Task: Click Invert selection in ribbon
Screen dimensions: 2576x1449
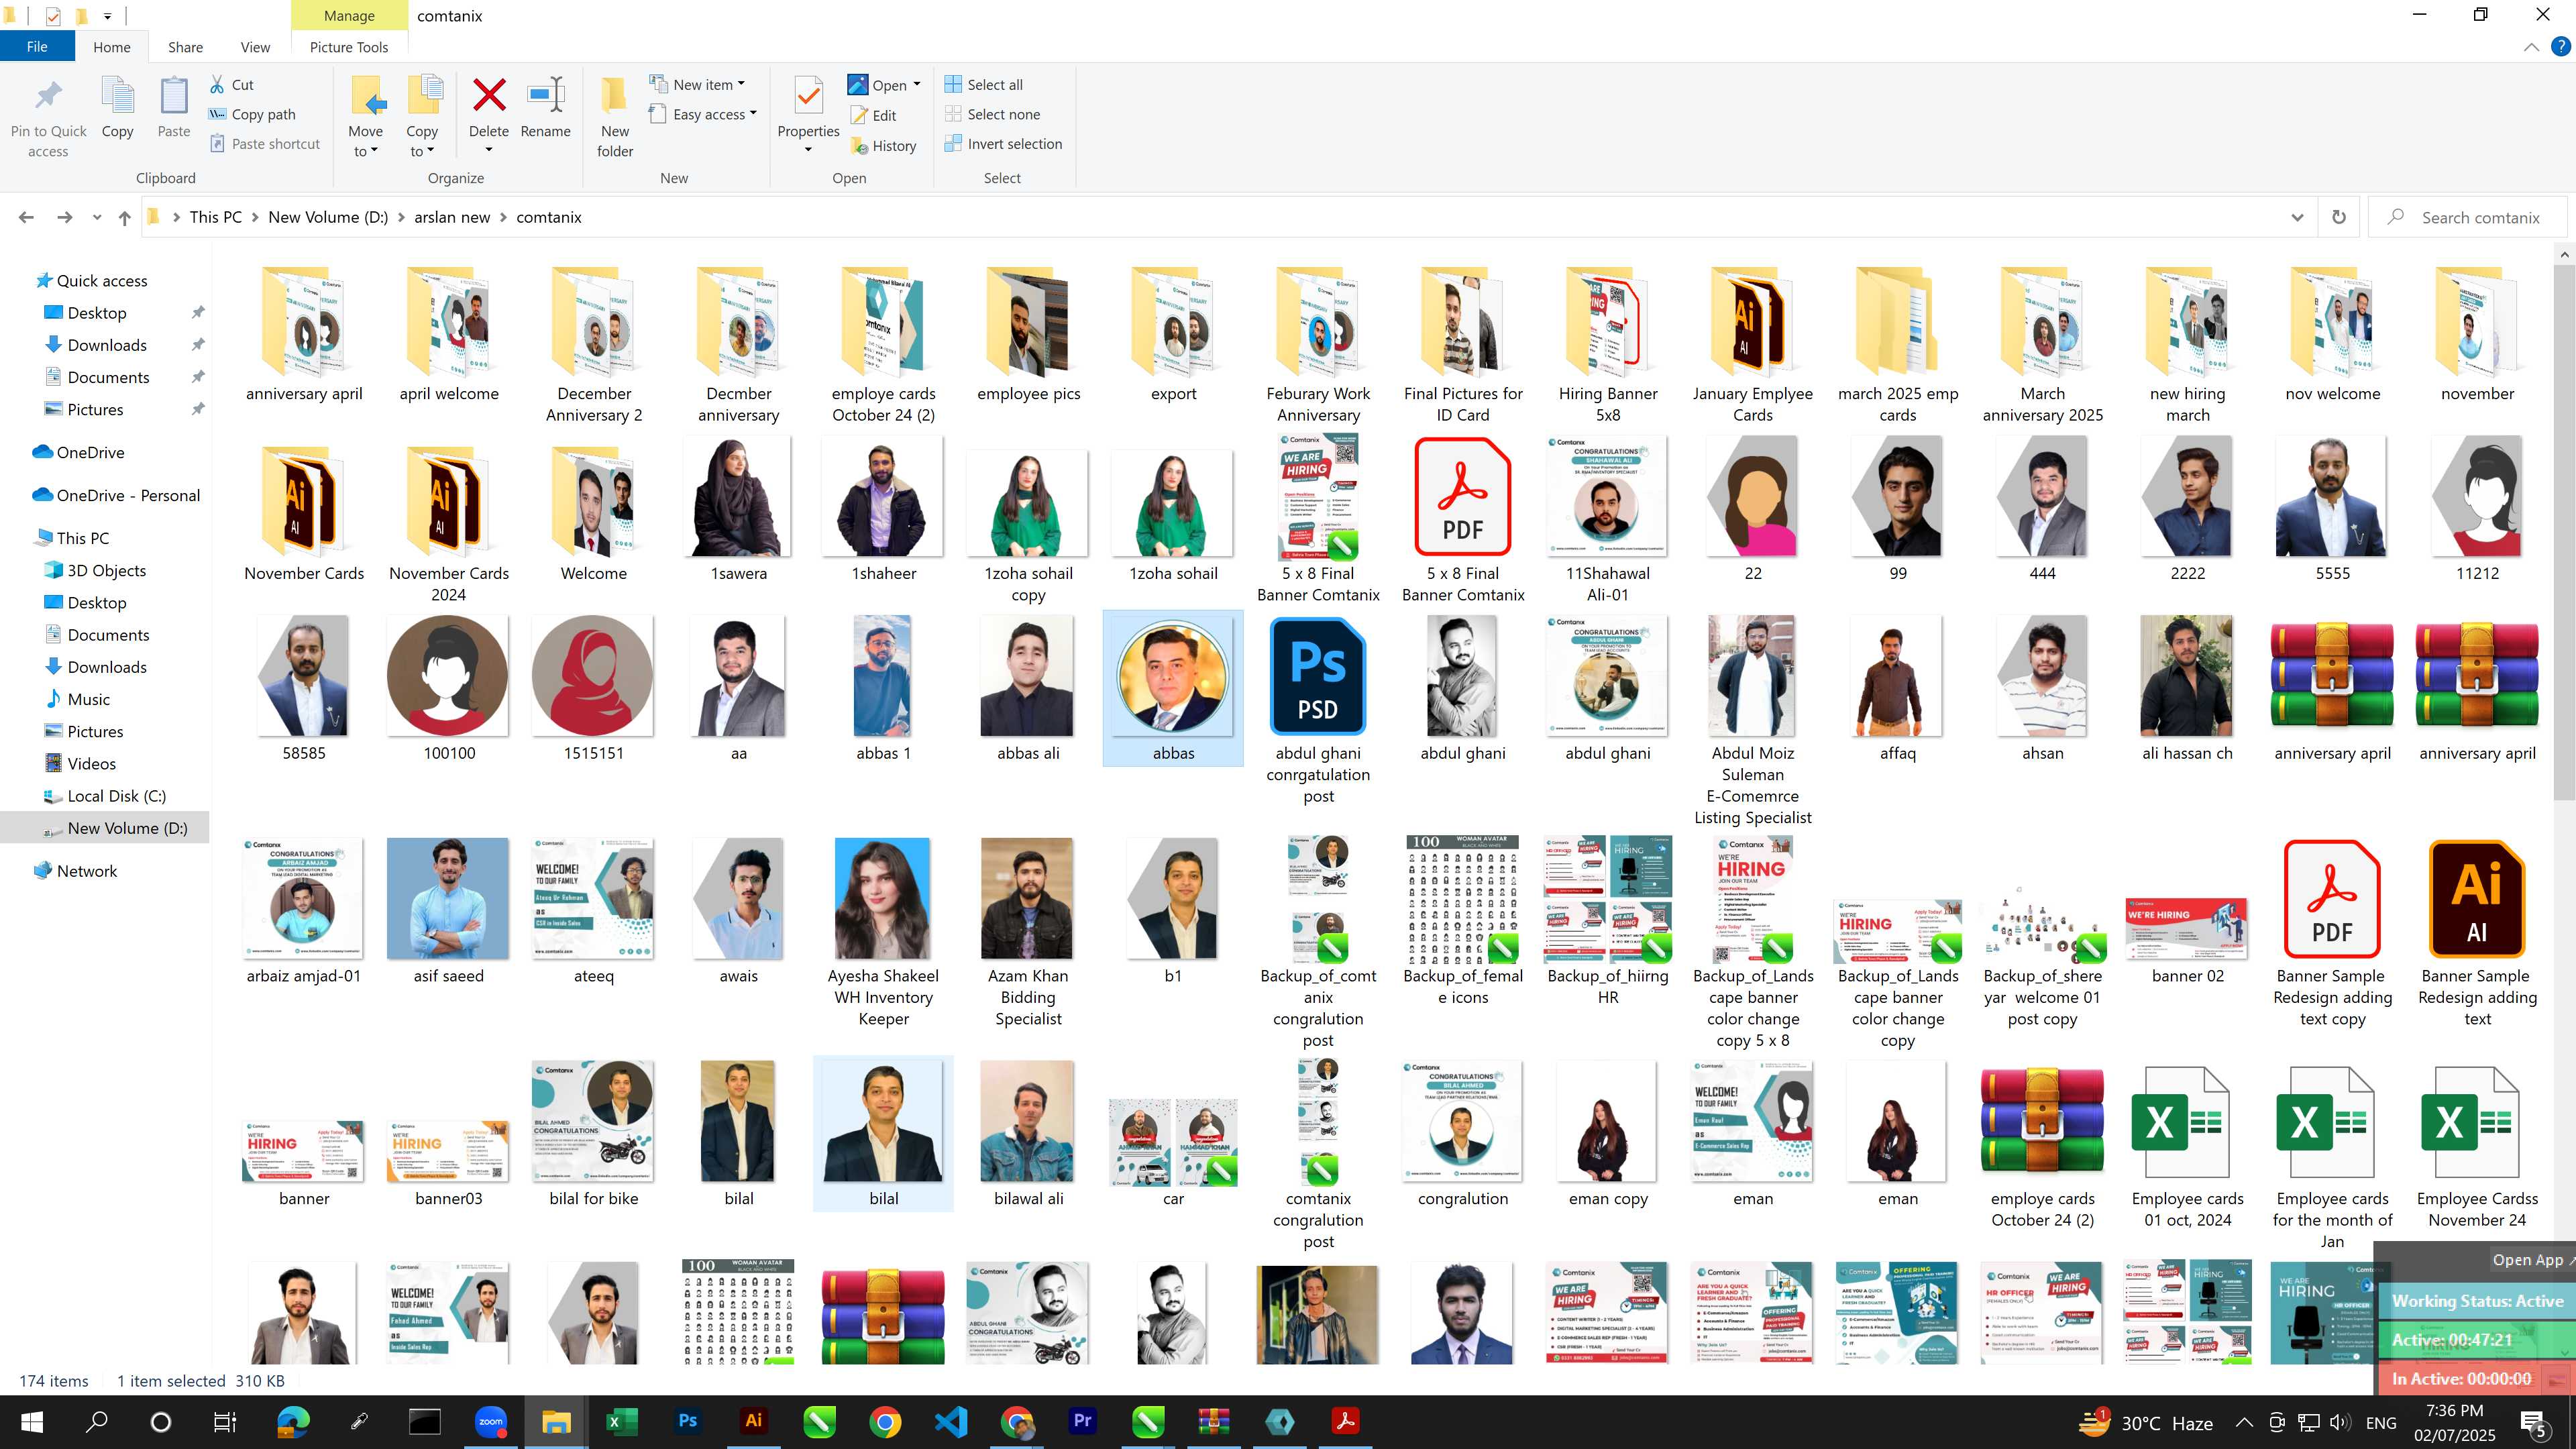Action: click(x=1003, y=143)
